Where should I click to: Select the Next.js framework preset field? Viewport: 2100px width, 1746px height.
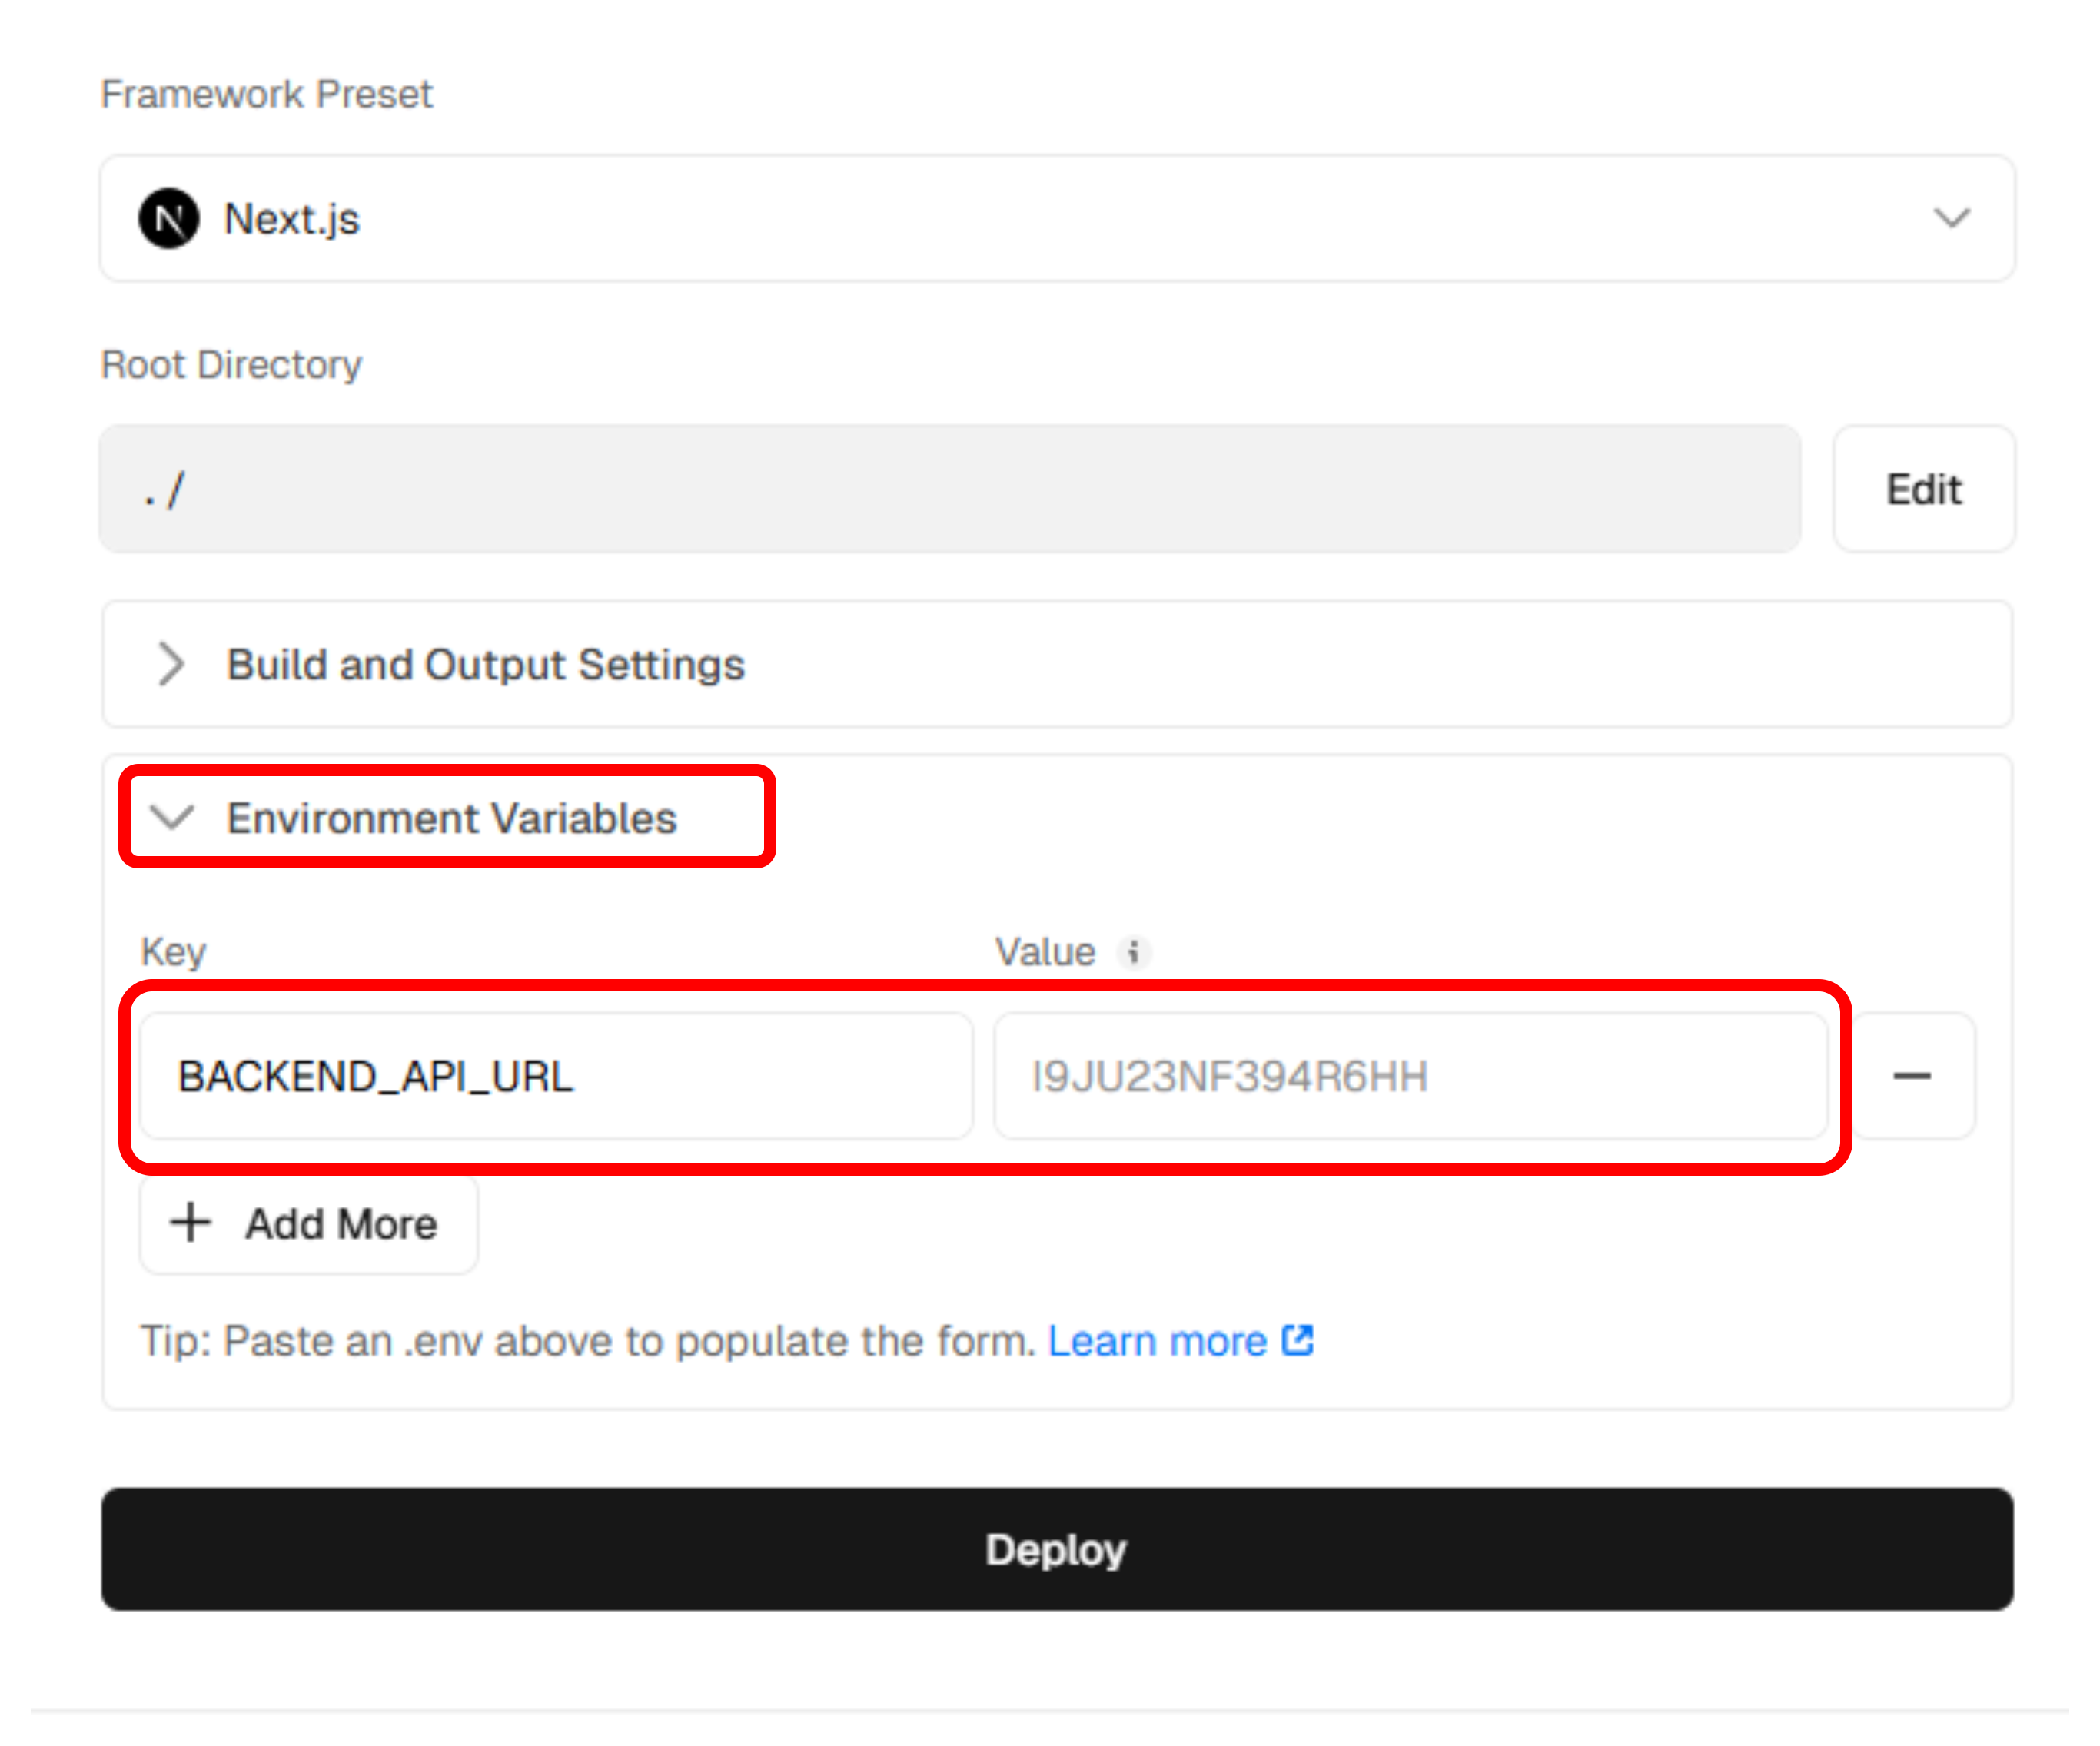[x=1056, y=218]
